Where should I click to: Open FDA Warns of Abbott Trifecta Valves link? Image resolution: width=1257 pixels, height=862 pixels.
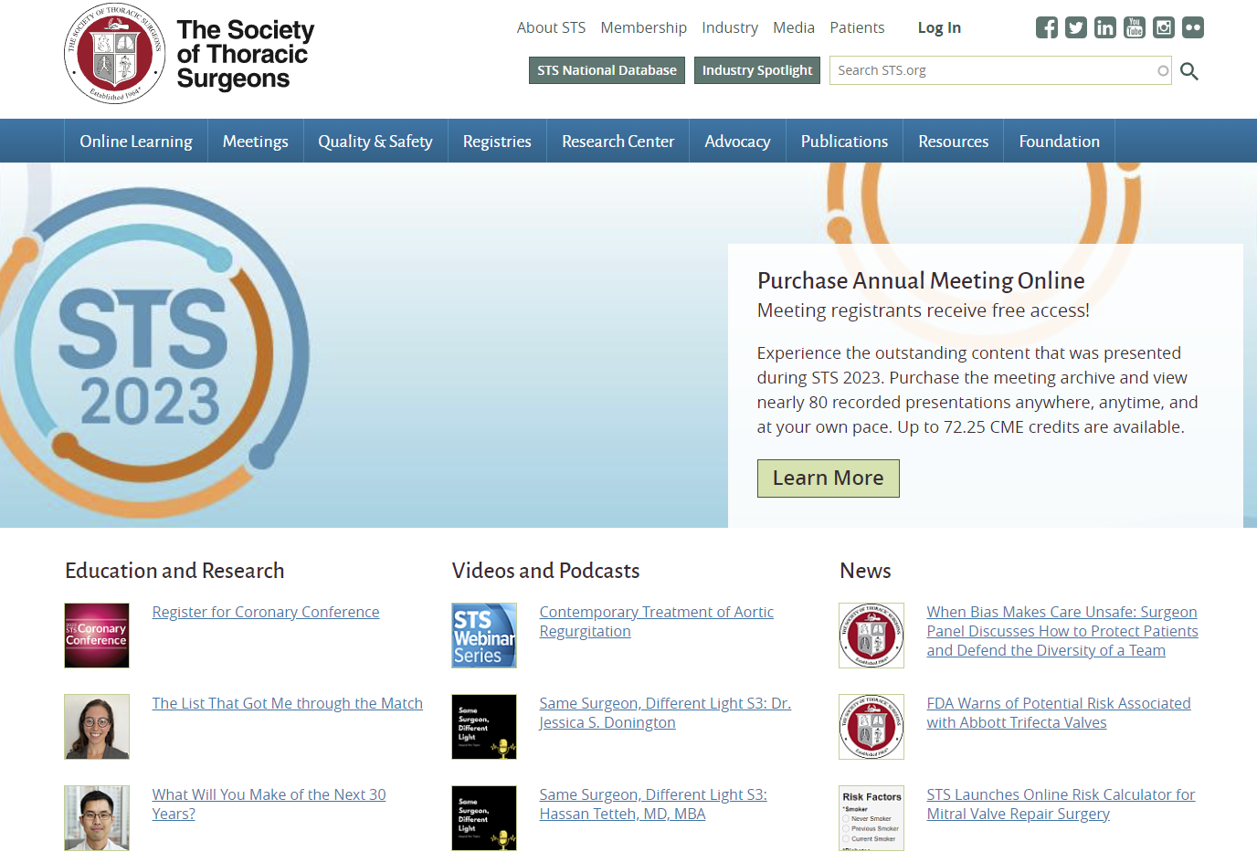[x=1059, y=713]
